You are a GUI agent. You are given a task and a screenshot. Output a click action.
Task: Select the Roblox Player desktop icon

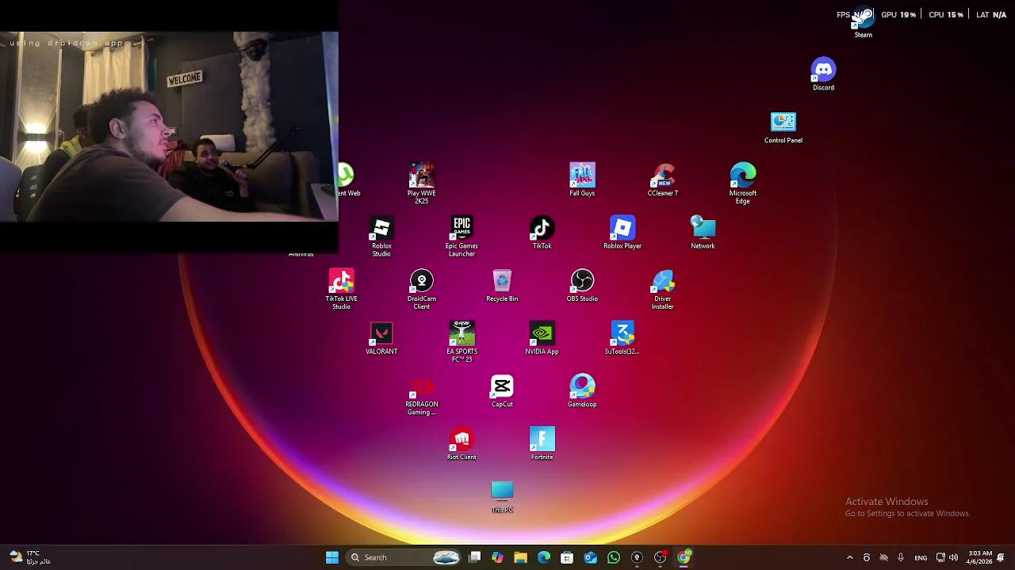[x=622, y=233]
